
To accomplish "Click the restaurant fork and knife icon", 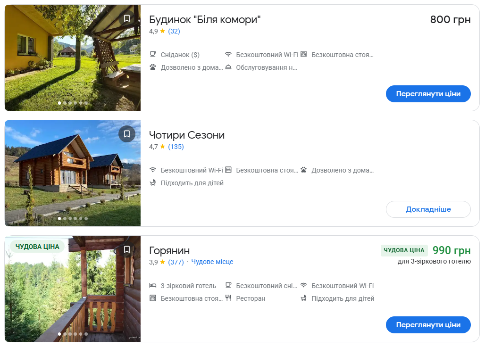I will (228, 298).
